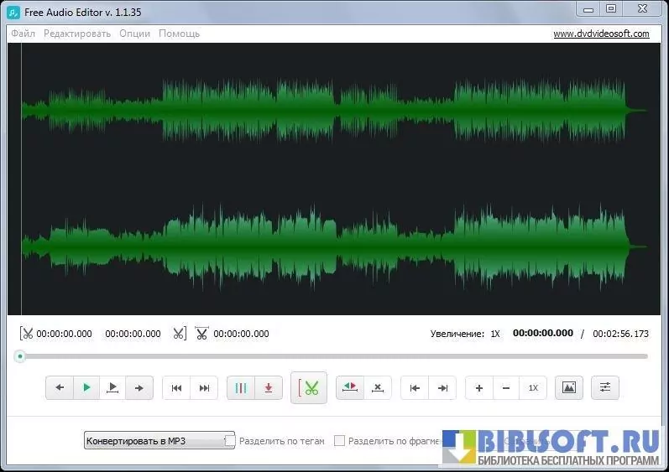Click the zoom in plus button
Screen dimensions: 669x472
click(478, 388)
